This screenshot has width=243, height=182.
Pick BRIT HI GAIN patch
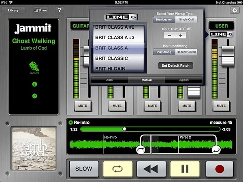119,68
